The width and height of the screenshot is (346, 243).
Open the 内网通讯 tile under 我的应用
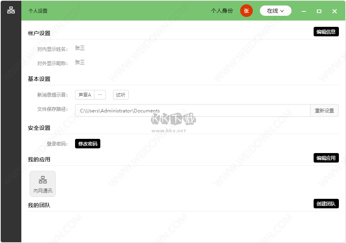[x=42, y=184]
